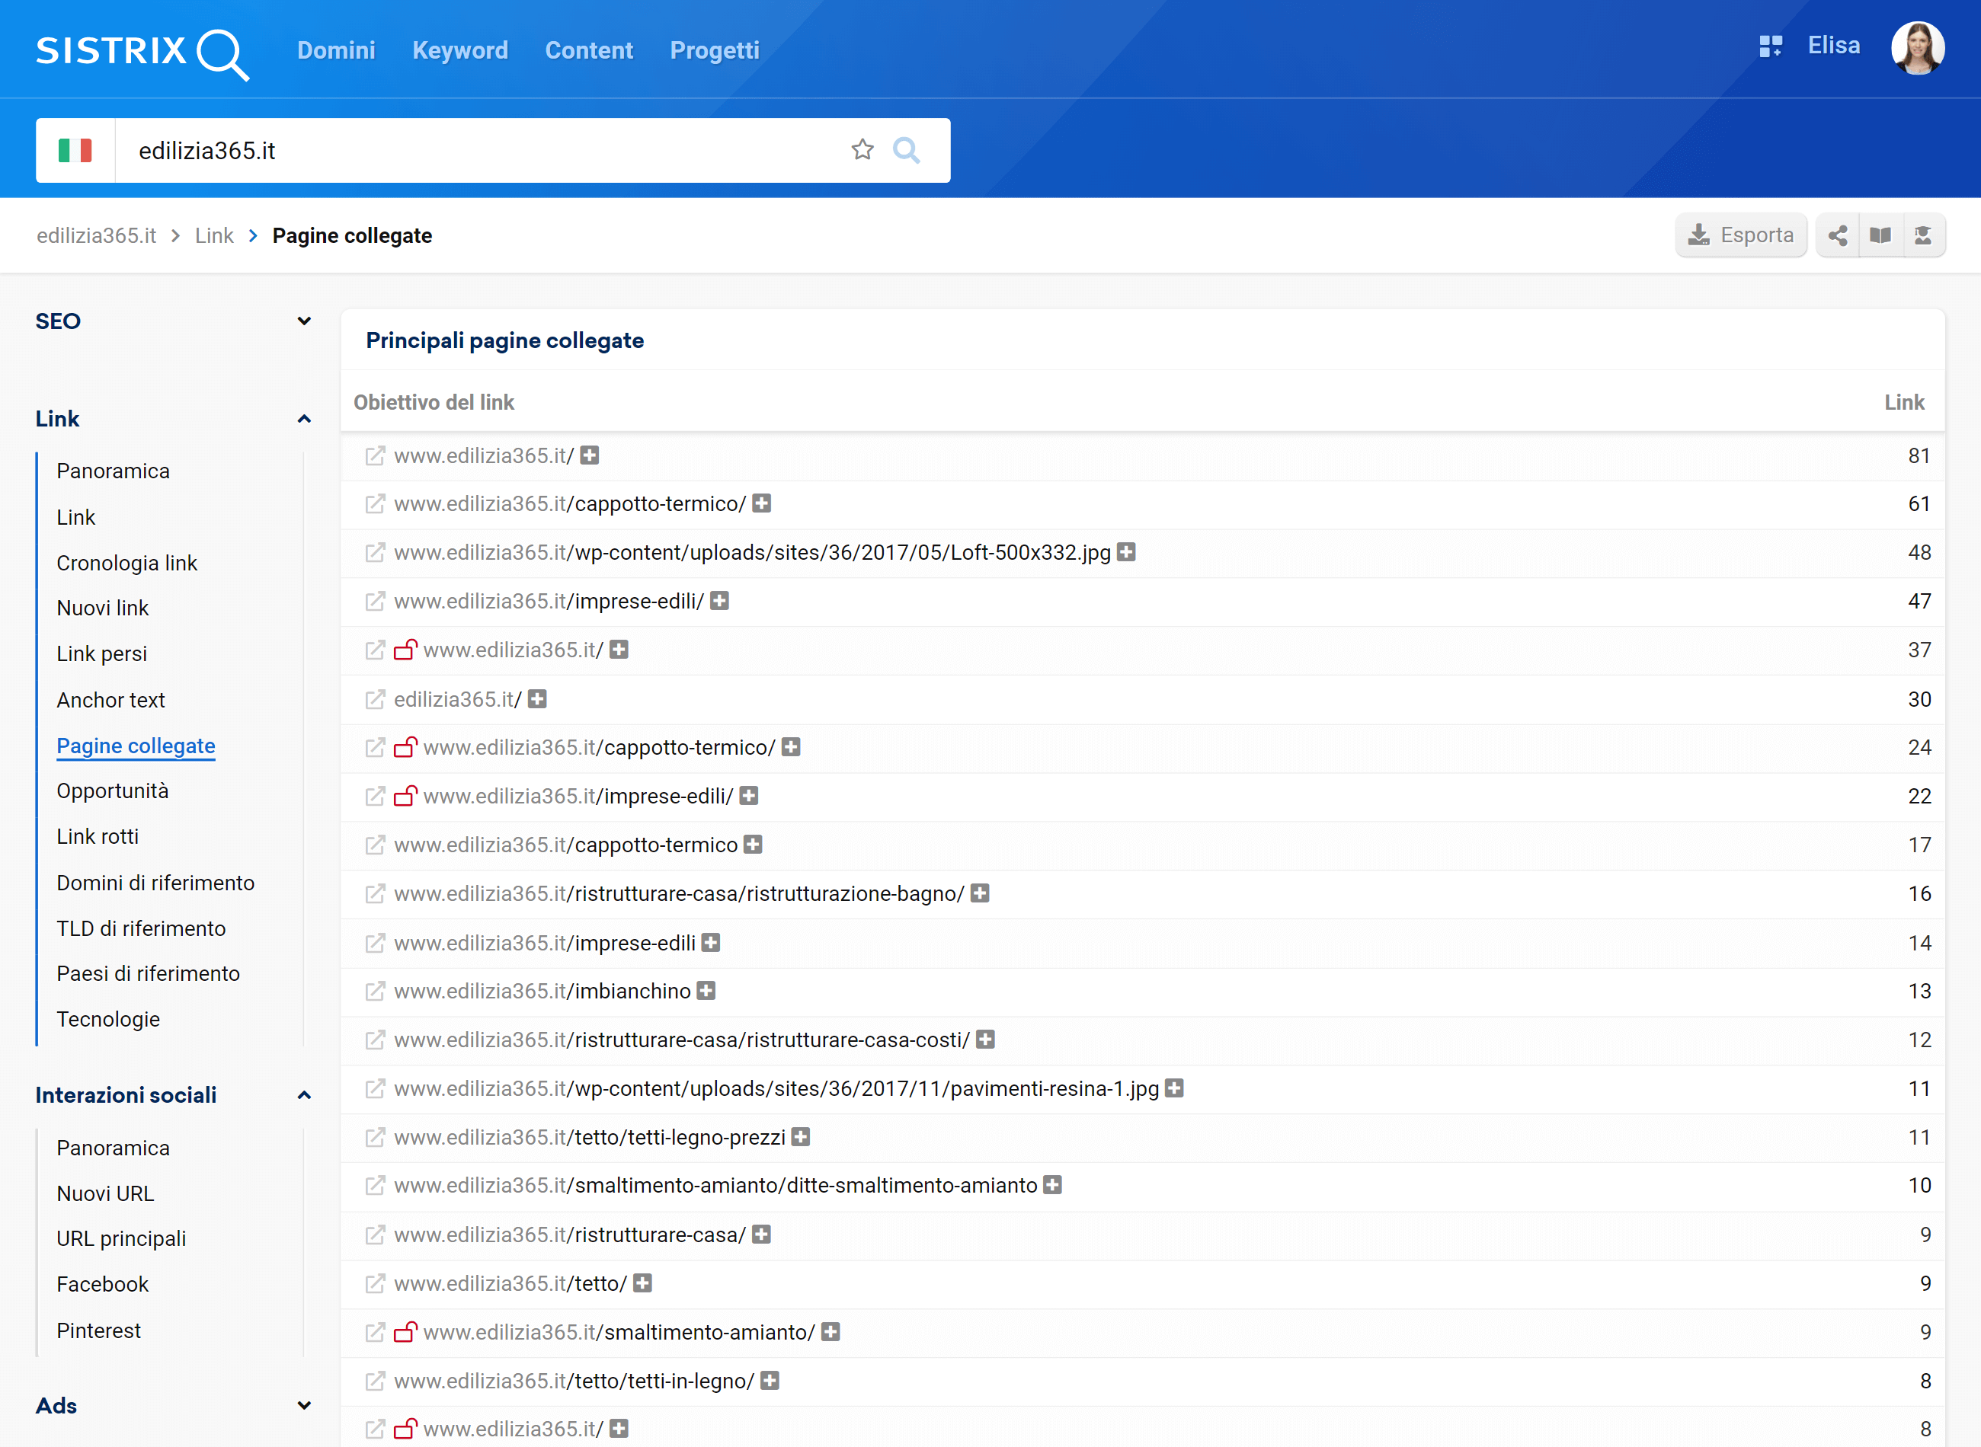Open Paesi di riferimento sidebar item
Image resolution: width=1981 pixels, height=1447 pixels.
pos(148,973)
